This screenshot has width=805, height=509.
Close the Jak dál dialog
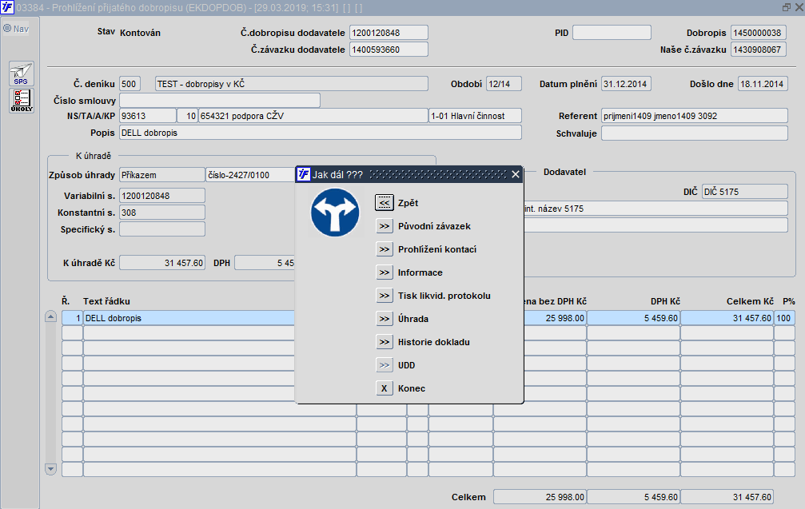coord(516,174)
